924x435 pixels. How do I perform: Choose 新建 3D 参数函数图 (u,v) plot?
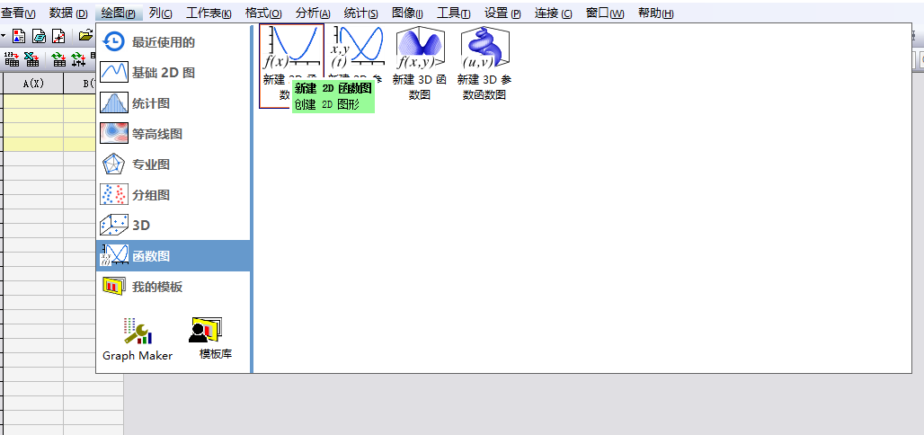click(484, 64)
